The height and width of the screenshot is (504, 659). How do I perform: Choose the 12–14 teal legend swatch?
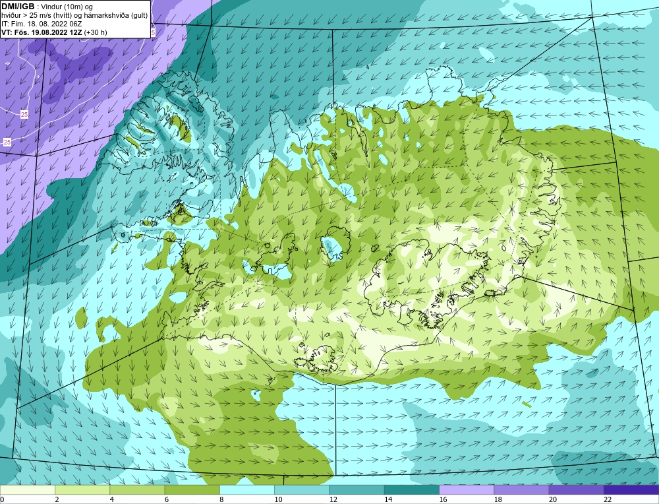coord(357,490)
